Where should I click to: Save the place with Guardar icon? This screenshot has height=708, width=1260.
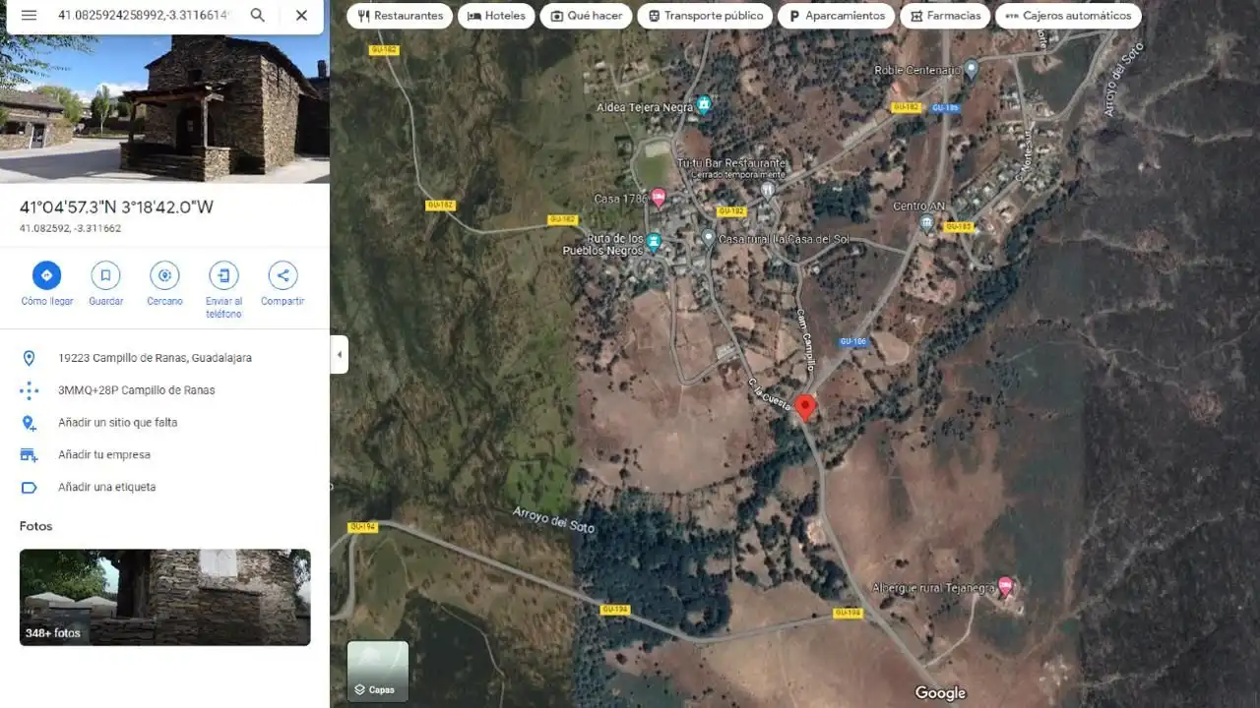click(105, 275)
